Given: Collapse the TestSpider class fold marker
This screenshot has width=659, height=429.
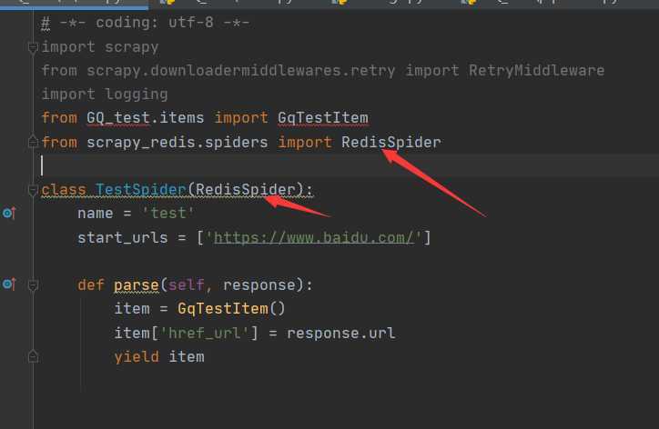Looking at the screenshot, I should pos(33,190).
